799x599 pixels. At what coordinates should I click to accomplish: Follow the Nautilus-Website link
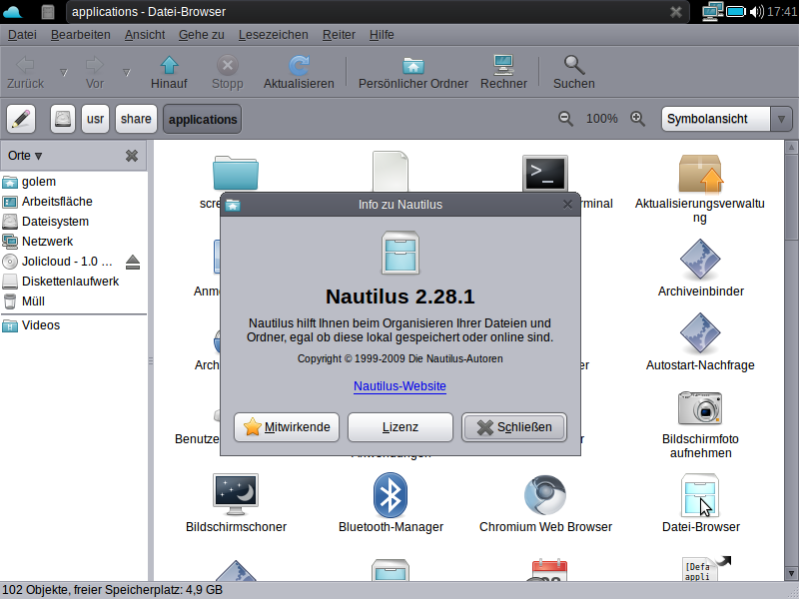click(399, 386)
